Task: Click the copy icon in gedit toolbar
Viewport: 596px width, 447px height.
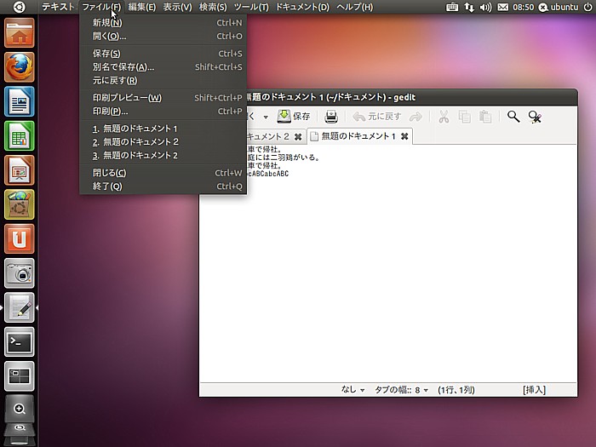Action: (x=465, y=117)
